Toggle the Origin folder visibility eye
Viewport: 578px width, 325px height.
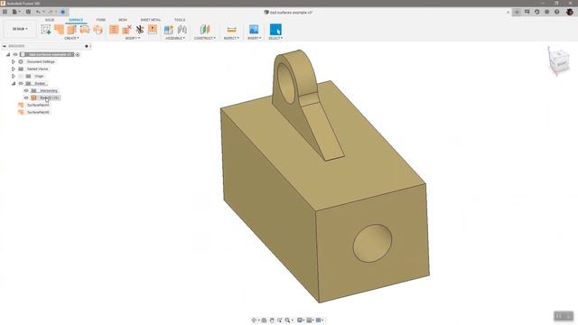21,76
